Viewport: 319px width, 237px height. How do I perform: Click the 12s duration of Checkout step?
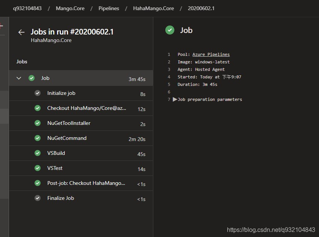141,109
